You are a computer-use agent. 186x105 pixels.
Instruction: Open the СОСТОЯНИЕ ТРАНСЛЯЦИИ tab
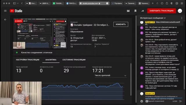coord(74,60)
